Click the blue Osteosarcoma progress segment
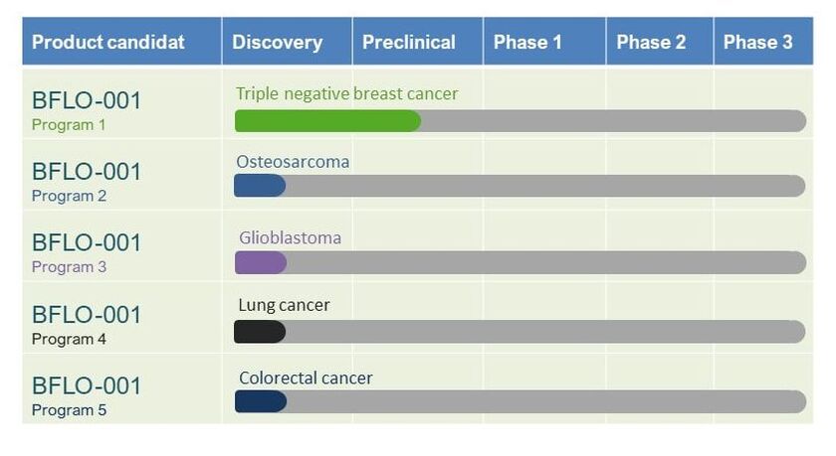This screenshot has width=836, height=456. coord(260,186)
